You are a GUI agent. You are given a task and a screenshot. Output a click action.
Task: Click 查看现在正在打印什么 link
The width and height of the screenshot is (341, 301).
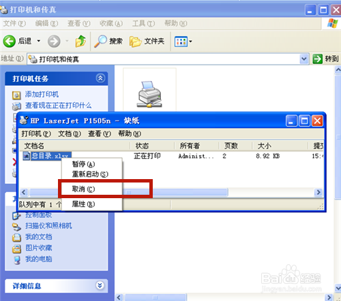[59, 106]
